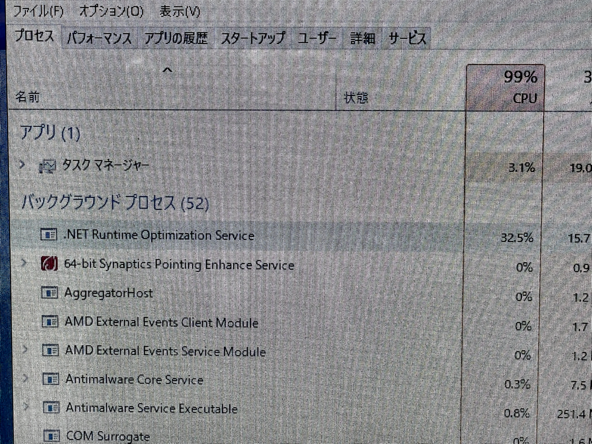The image size is (592, 444).
Task: Expand AMD External Events Service Module row
Action: [x=25, y=350]
